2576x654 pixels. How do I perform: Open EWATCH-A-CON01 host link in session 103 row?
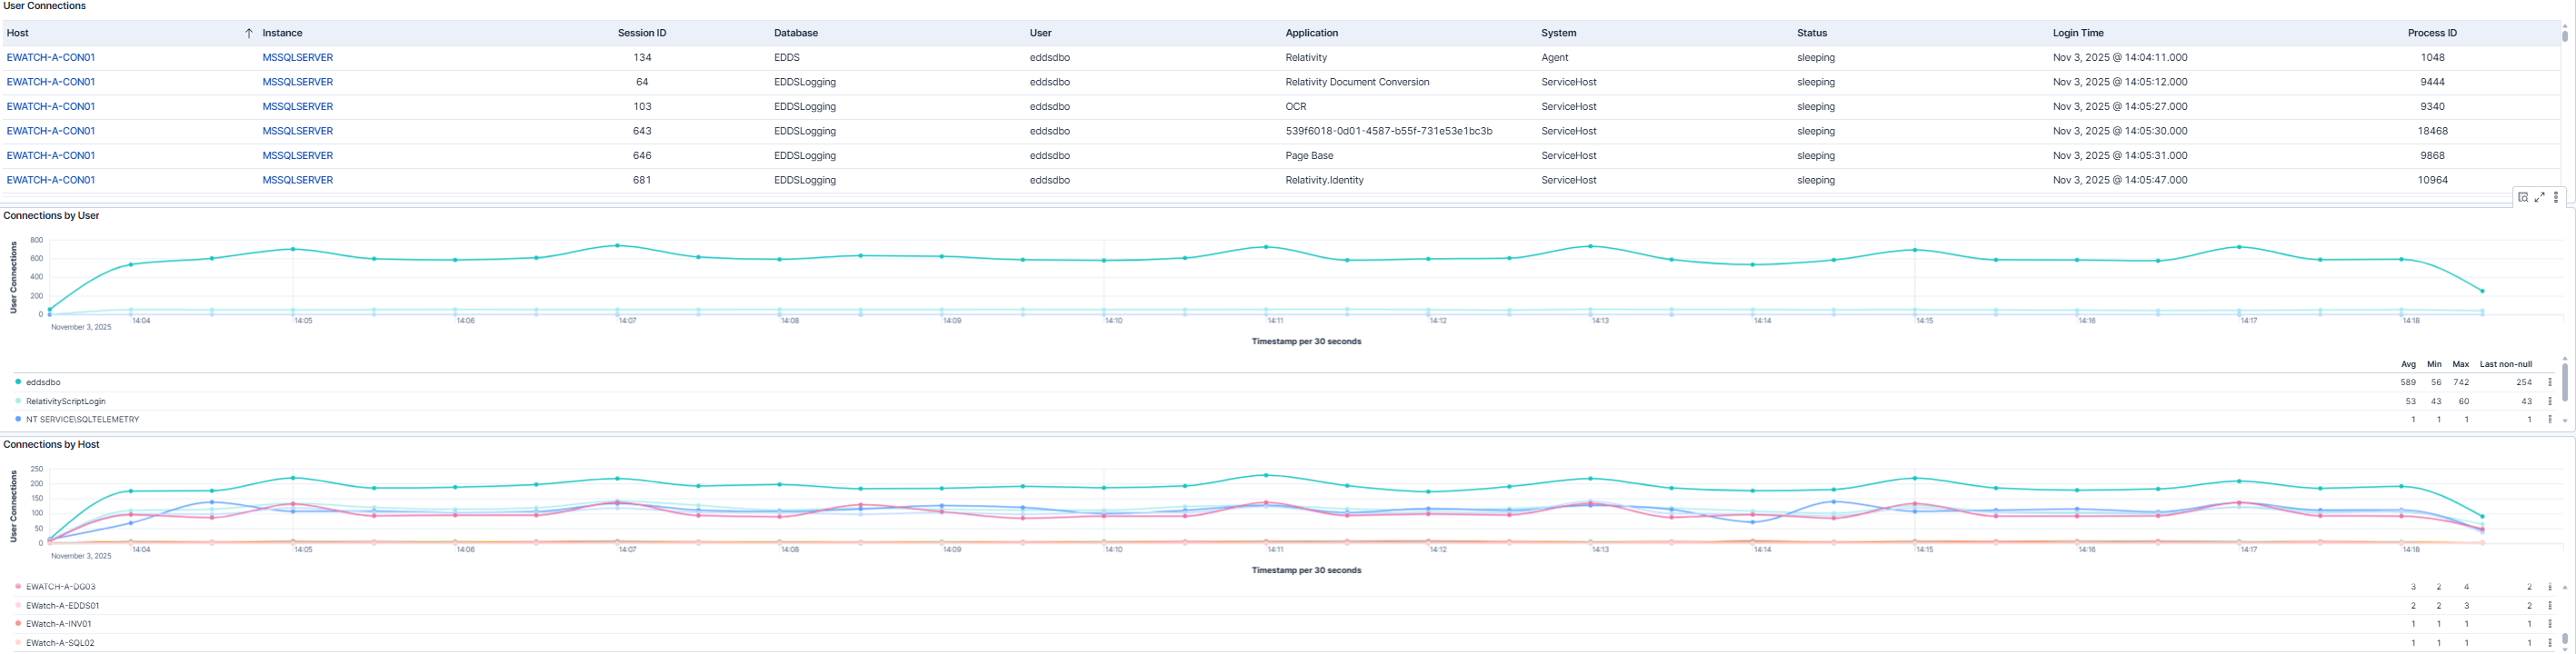coord(51,107)
